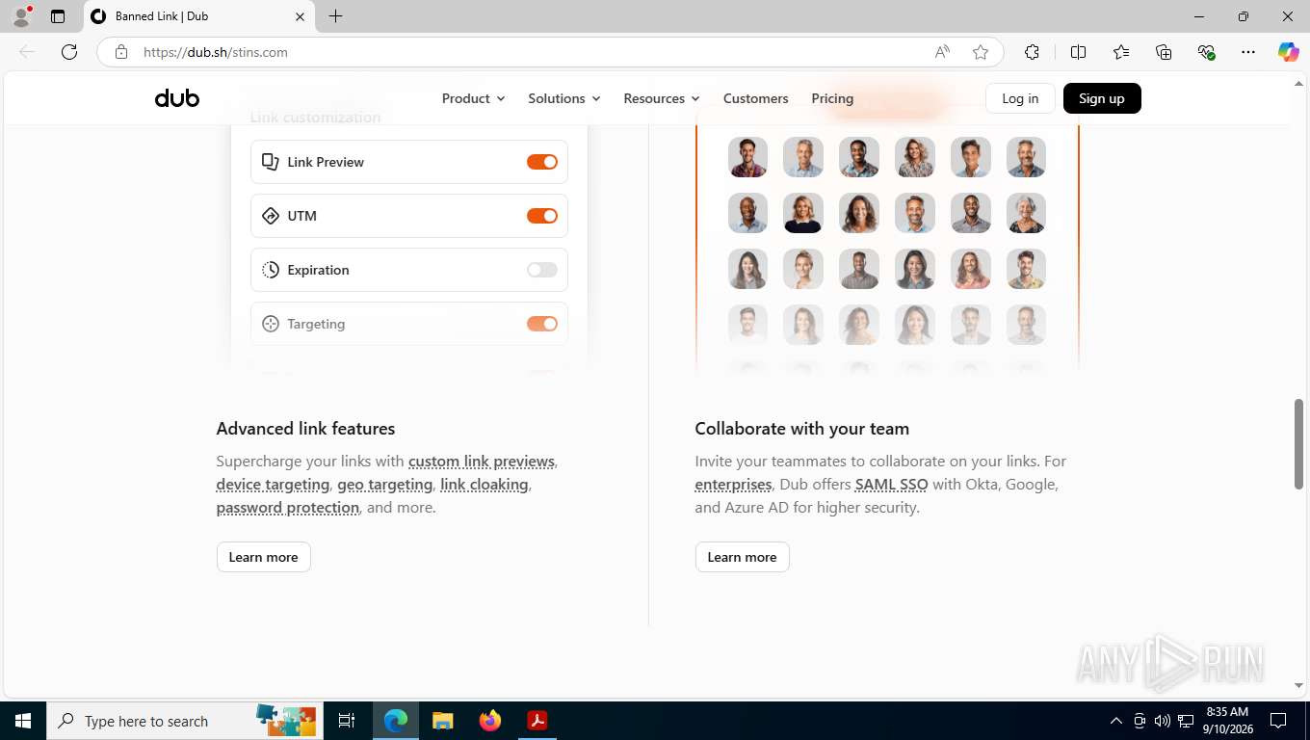The width and height of the screenshot is (1310, 740).
Task: Open Copilot sidebar icon
Action: coord(1288,52)
